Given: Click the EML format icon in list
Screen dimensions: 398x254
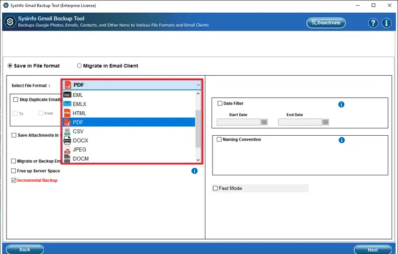Looking at the screenshot, I should [x=67, y=95].
